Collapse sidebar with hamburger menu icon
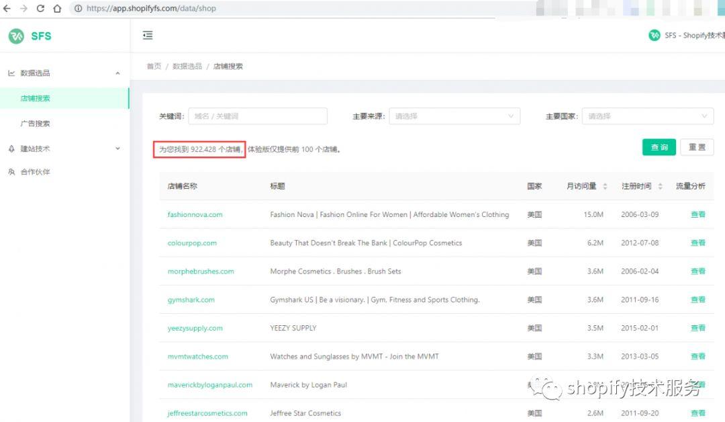The height and width of the screenshot is (422, 725). [148, 35]
